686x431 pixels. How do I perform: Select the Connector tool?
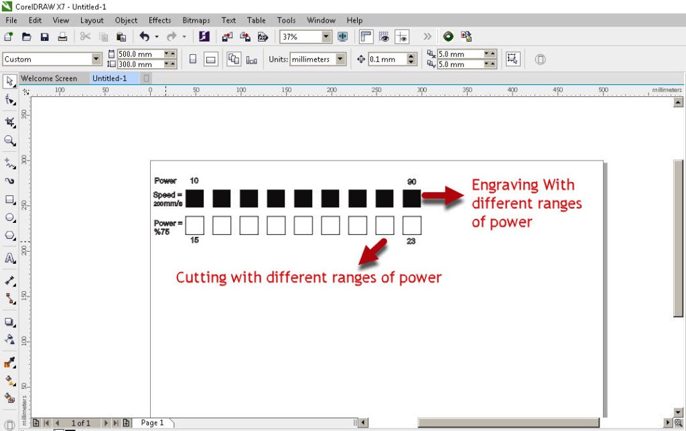pos(9,298)
